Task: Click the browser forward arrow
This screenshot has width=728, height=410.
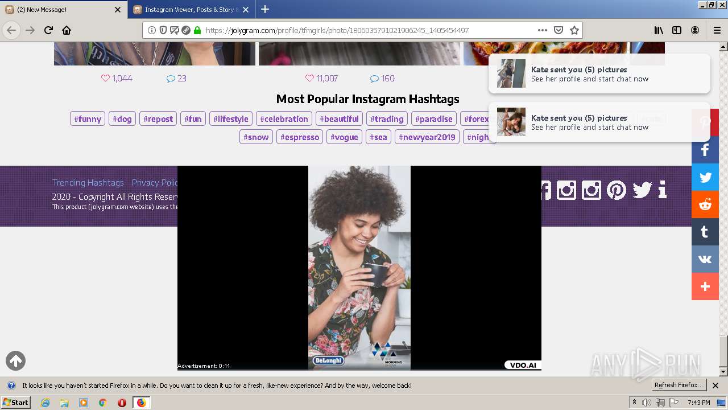Action: point(30,30)
